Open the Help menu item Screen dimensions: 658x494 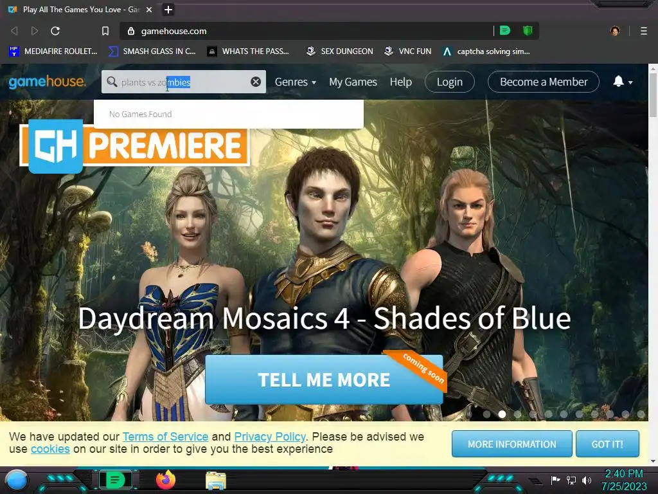pos(401,82)
